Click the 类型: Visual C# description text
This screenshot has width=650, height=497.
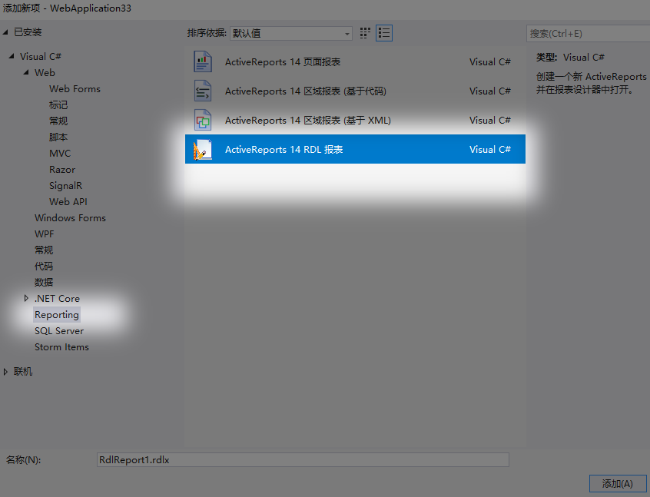(570, 57)
